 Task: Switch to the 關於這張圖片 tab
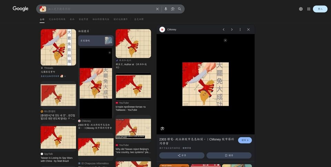120,19
